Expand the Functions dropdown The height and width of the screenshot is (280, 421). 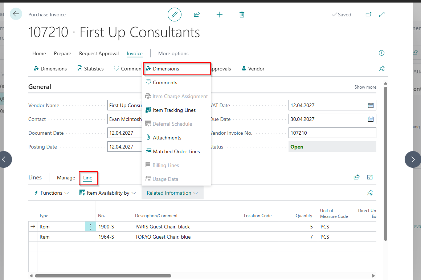click(x=52, y=193)
